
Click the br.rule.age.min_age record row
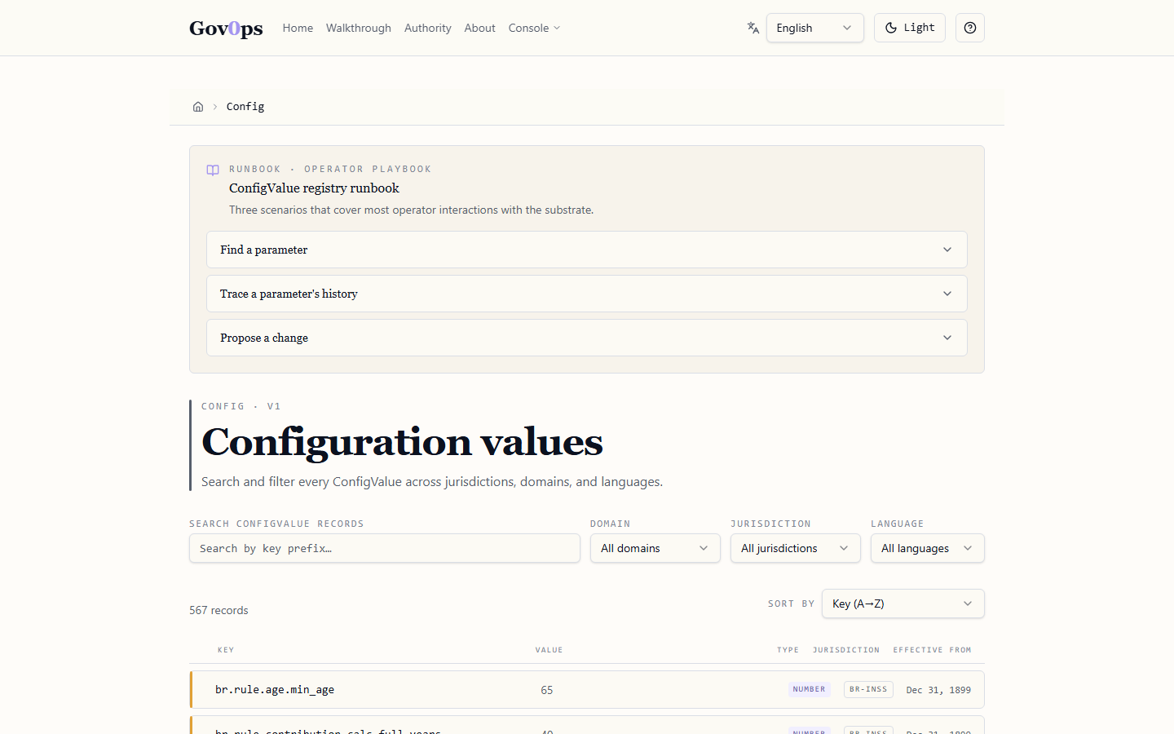(587, 690)
